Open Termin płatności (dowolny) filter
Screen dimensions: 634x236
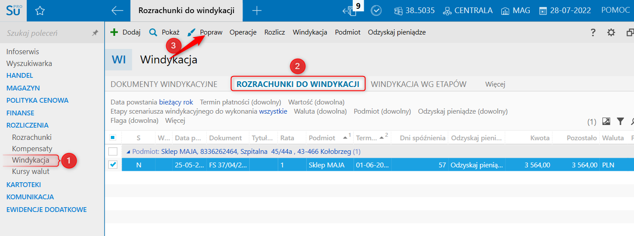[x=241, y=102]
